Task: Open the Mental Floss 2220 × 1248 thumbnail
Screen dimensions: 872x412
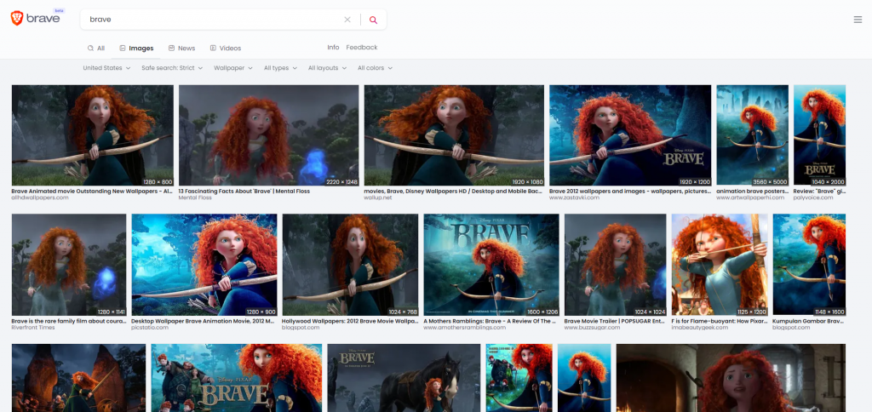Action: (268, 135)
